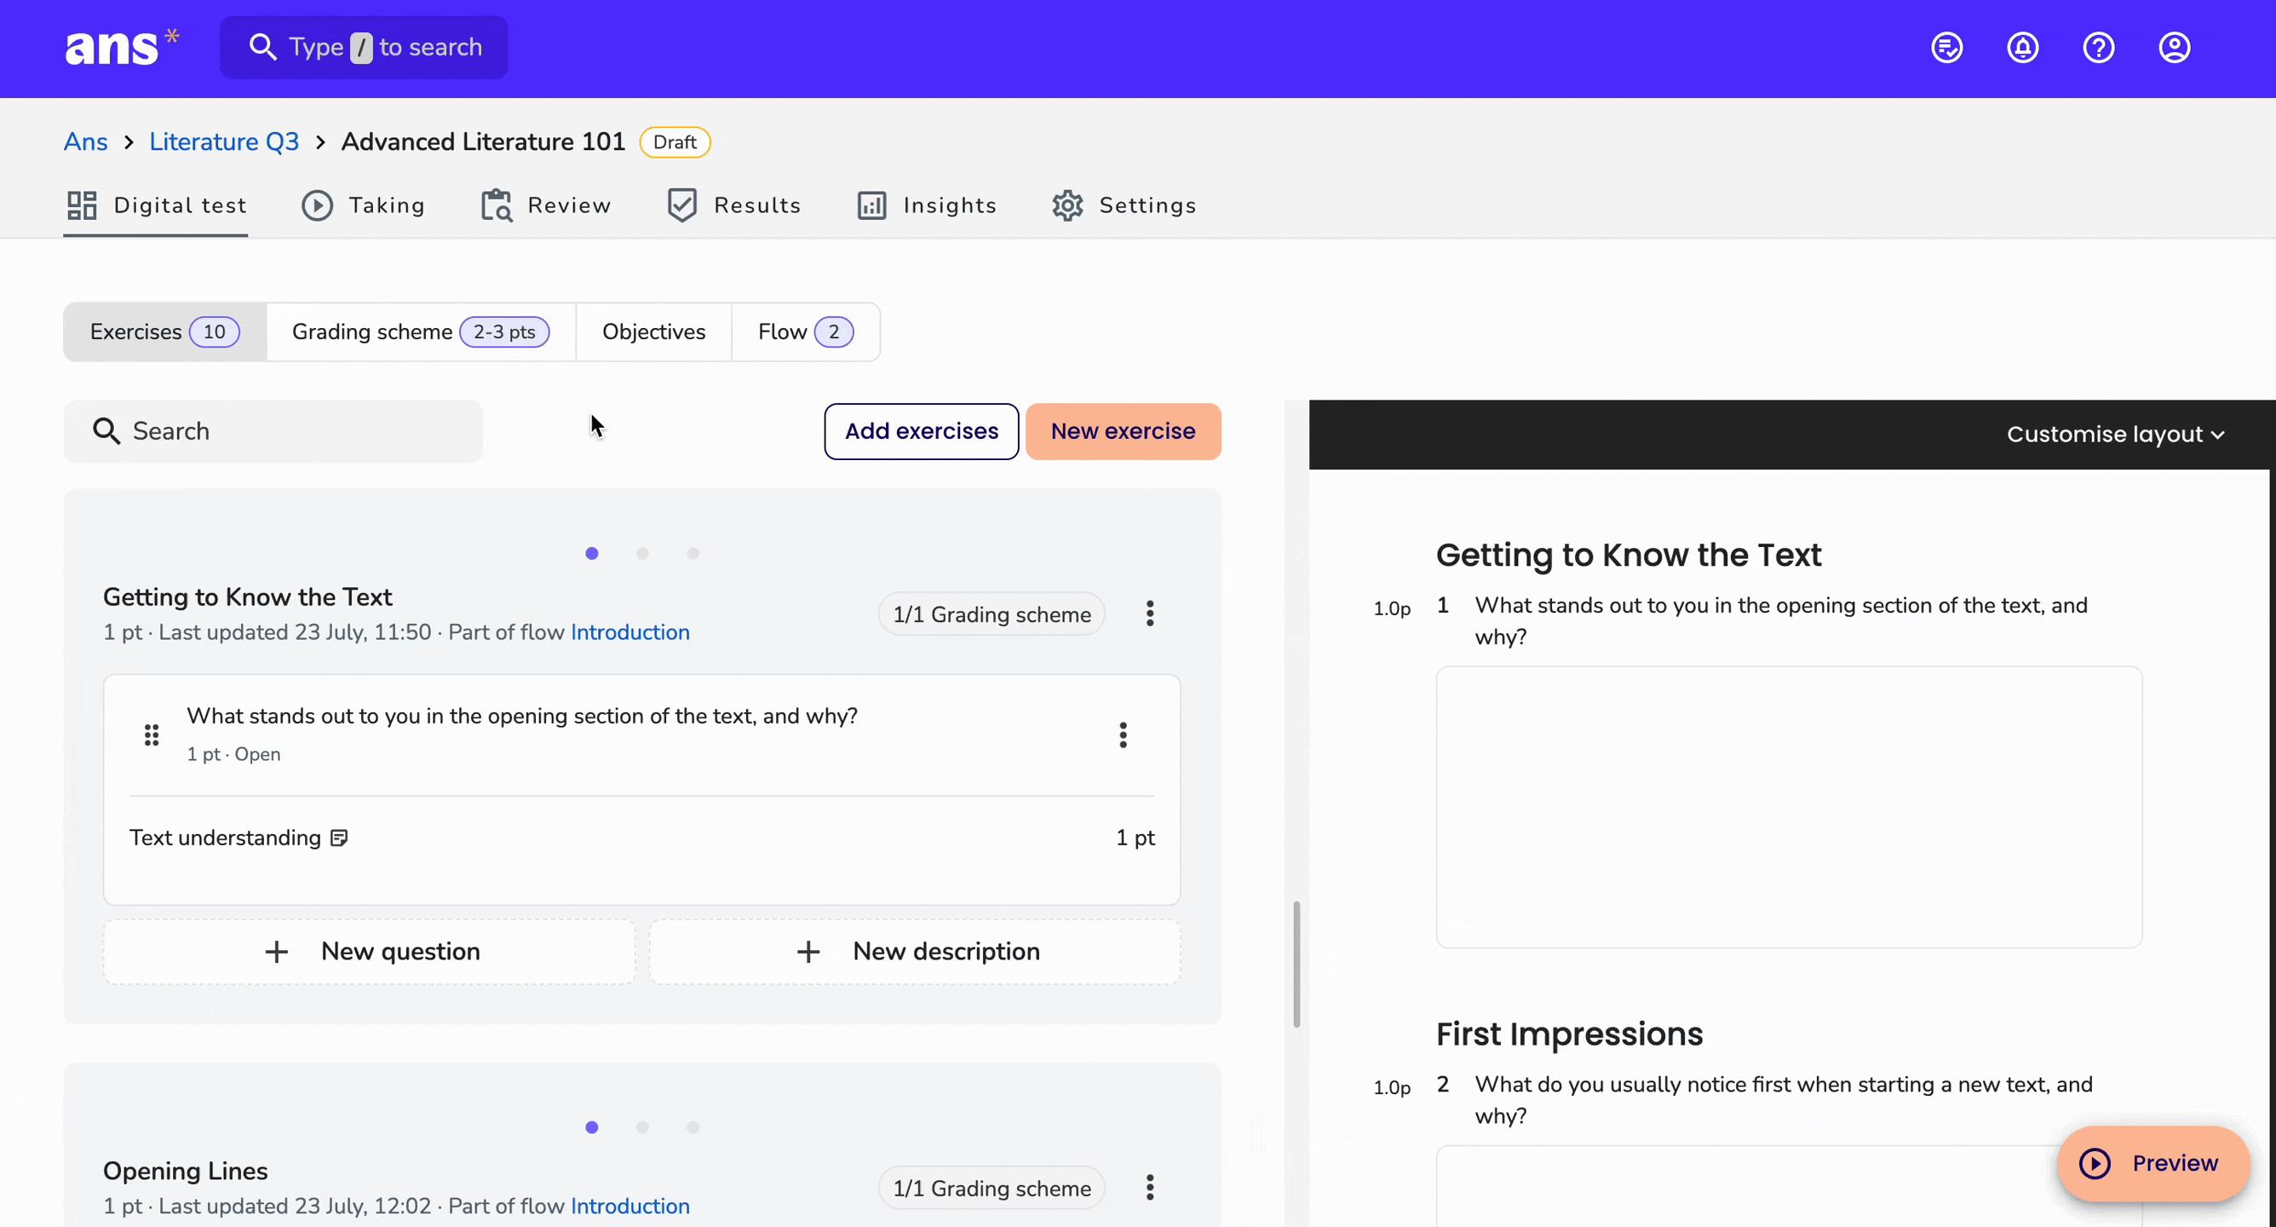
Task: Click the play icon in the Preview button
Action: click(x=2095, y=1163)
